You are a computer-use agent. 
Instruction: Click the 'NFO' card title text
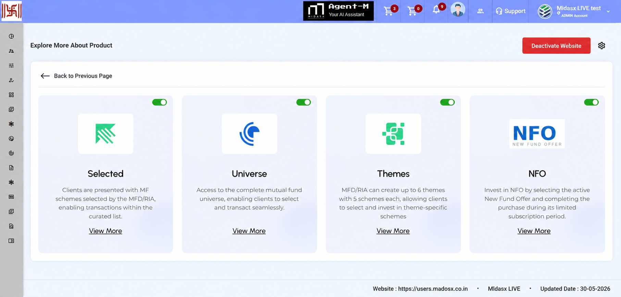537,174
